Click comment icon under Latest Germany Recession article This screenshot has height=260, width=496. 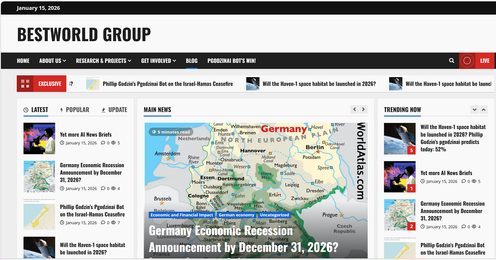(103, 189)
